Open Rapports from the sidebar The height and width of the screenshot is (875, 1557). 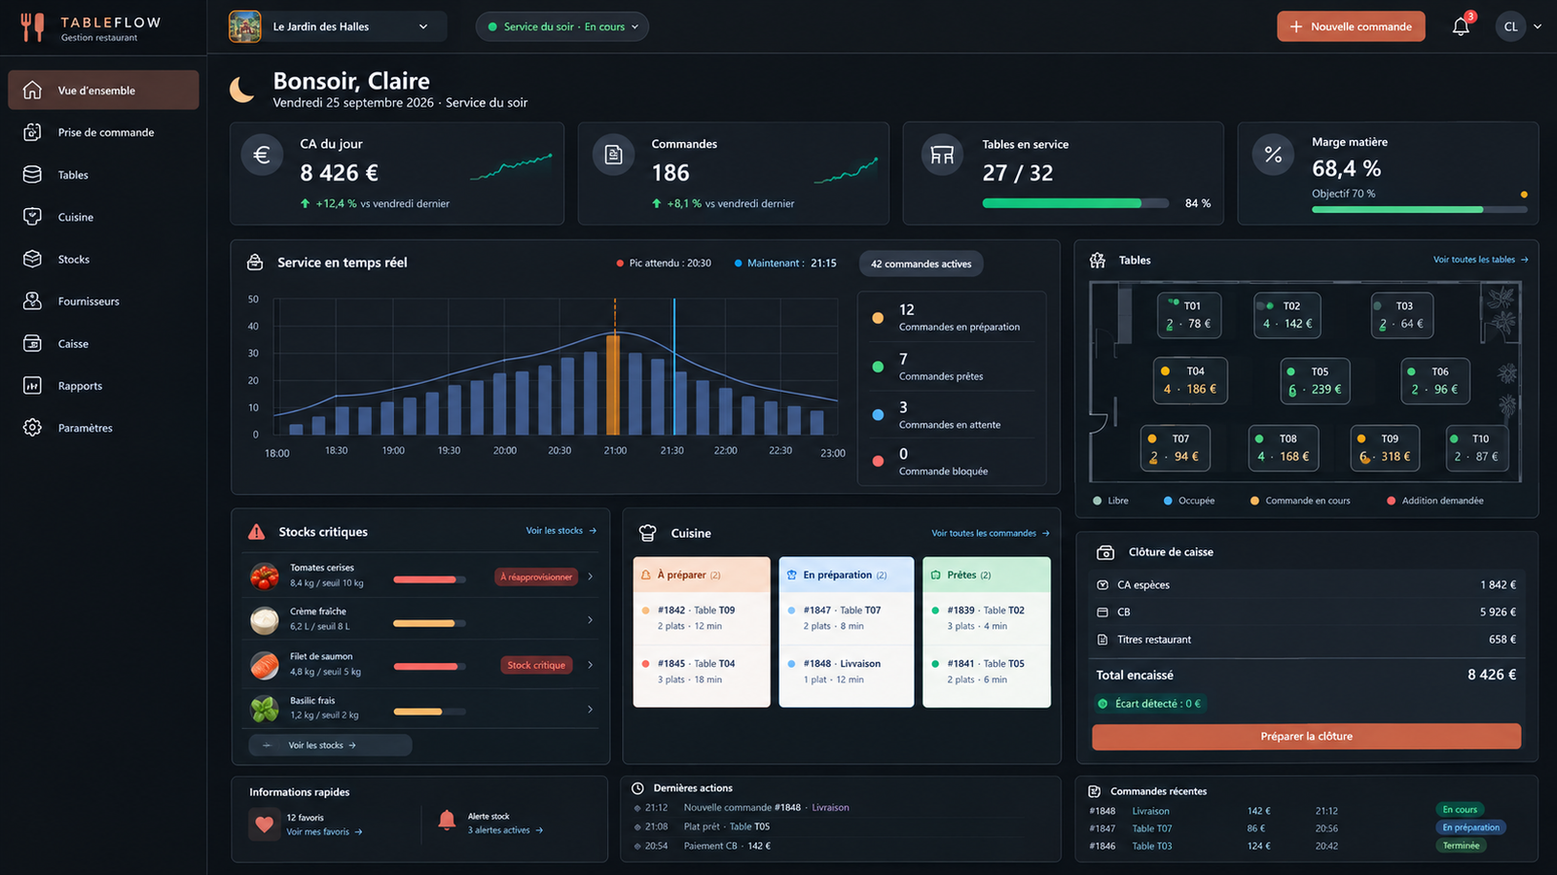[x=103, y=386]
